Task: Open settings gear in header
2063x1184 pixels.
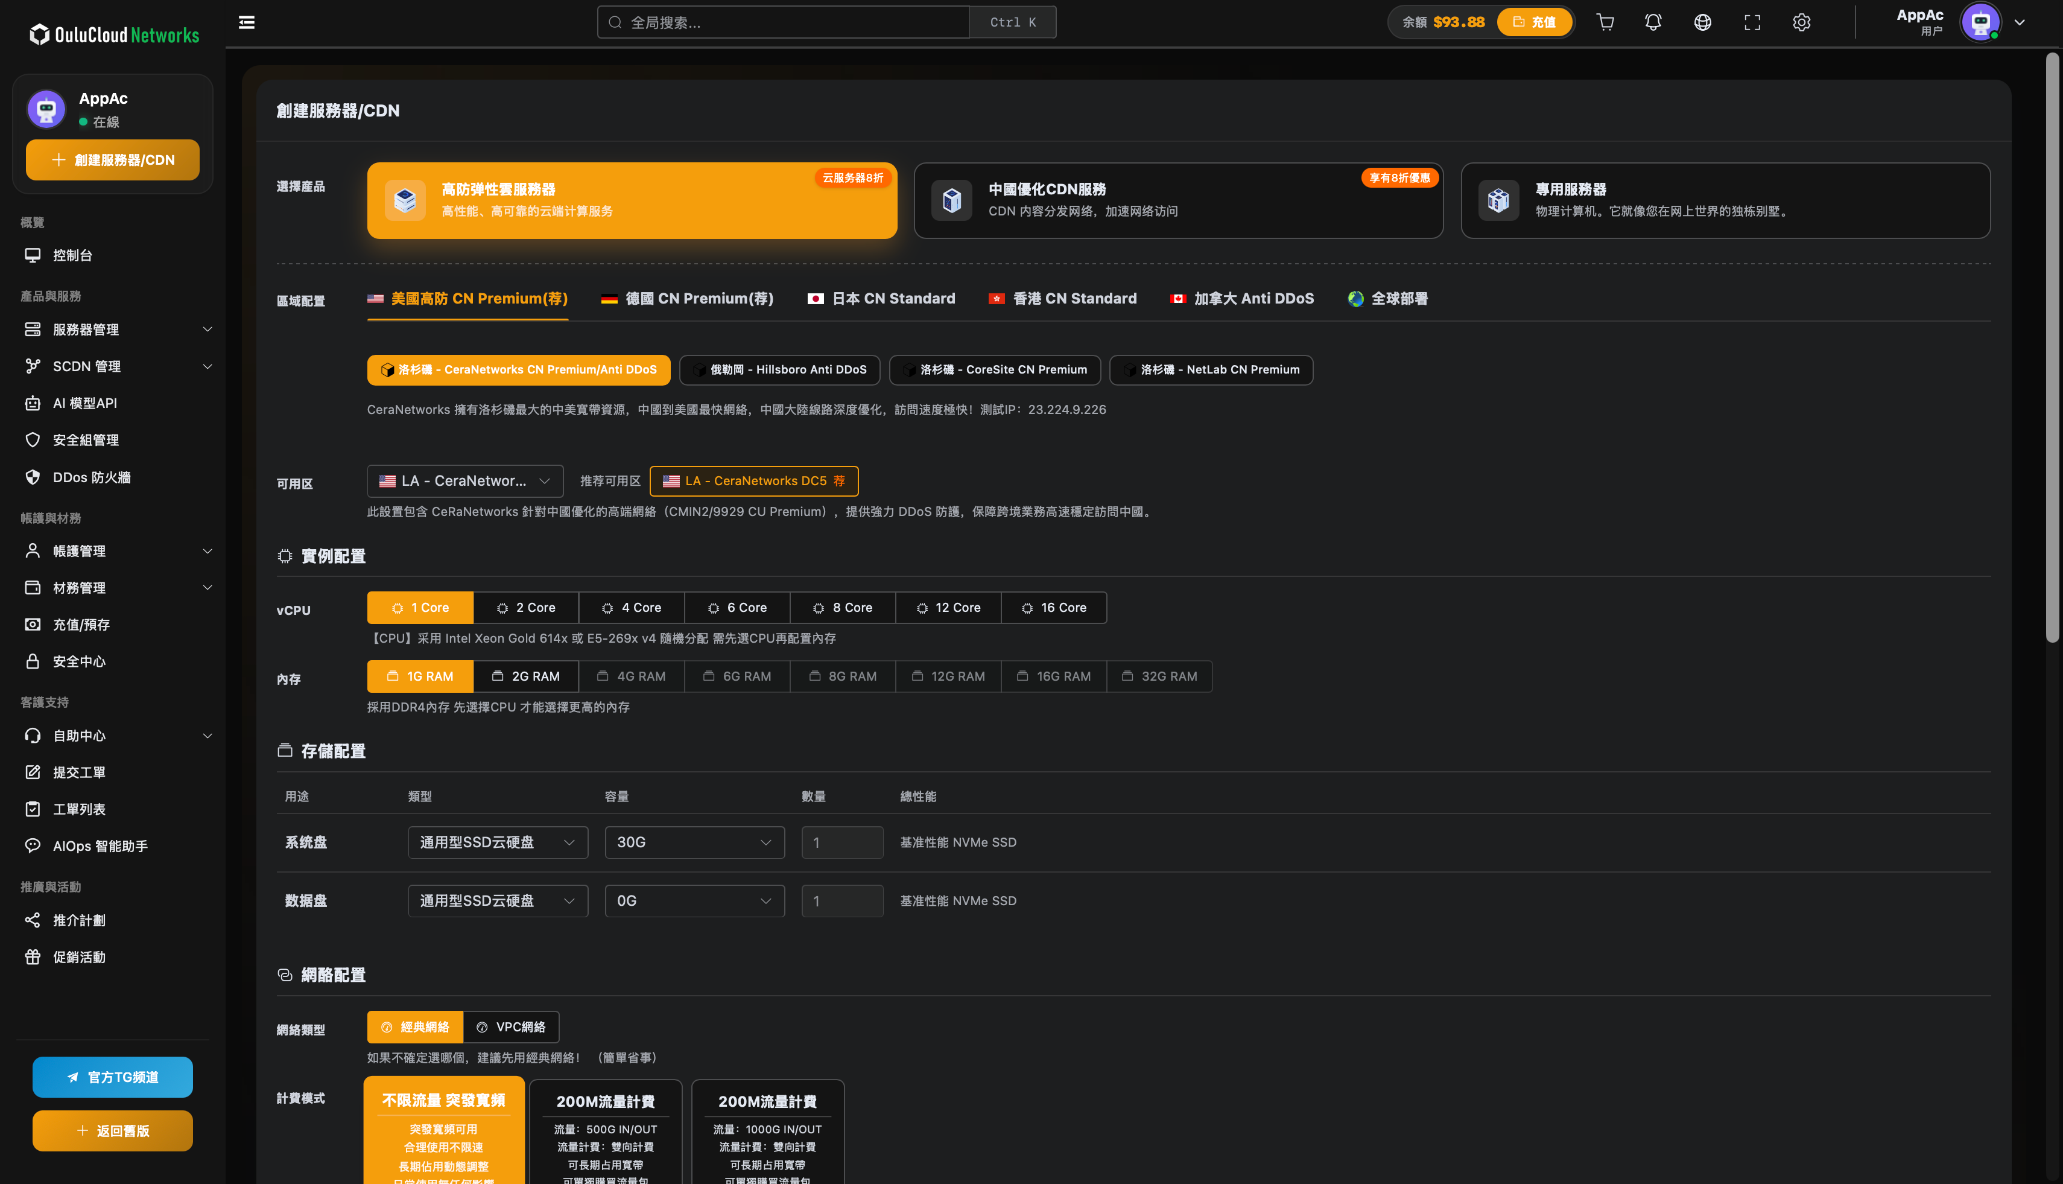Action: (1801, 22)
